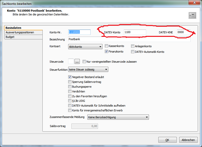Enable the Kassenkonto checkbox
202x147 pixels.
pos(107,46)
